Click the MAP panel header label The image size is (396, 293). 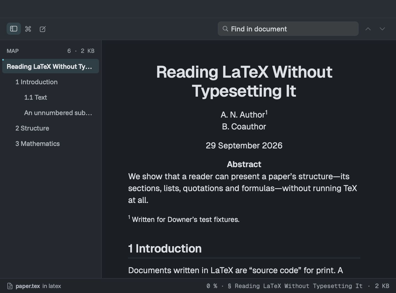click(x=13, y=51)
